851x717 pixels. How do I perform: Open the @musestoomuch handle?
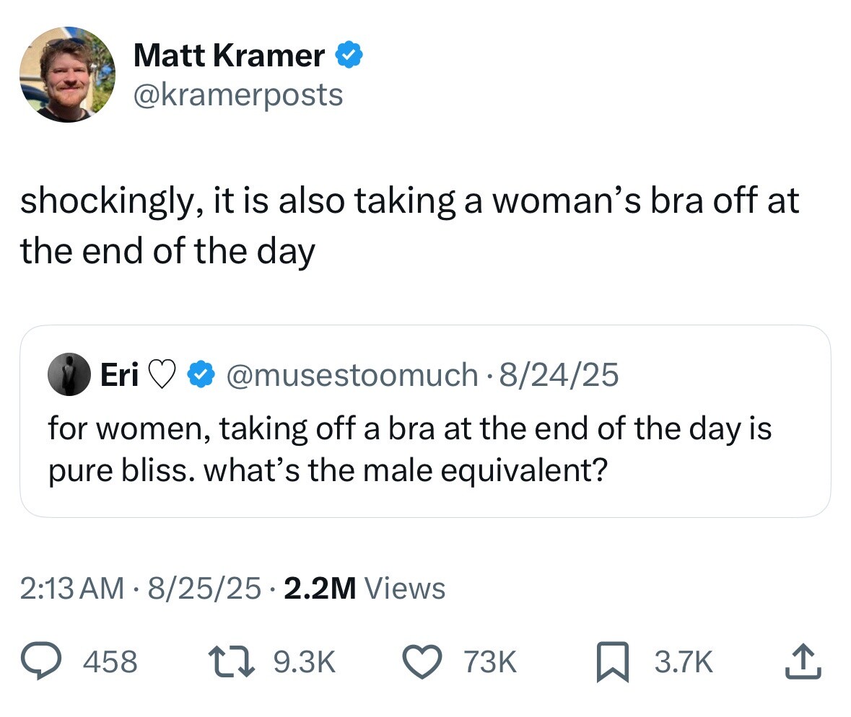(352, 375)
